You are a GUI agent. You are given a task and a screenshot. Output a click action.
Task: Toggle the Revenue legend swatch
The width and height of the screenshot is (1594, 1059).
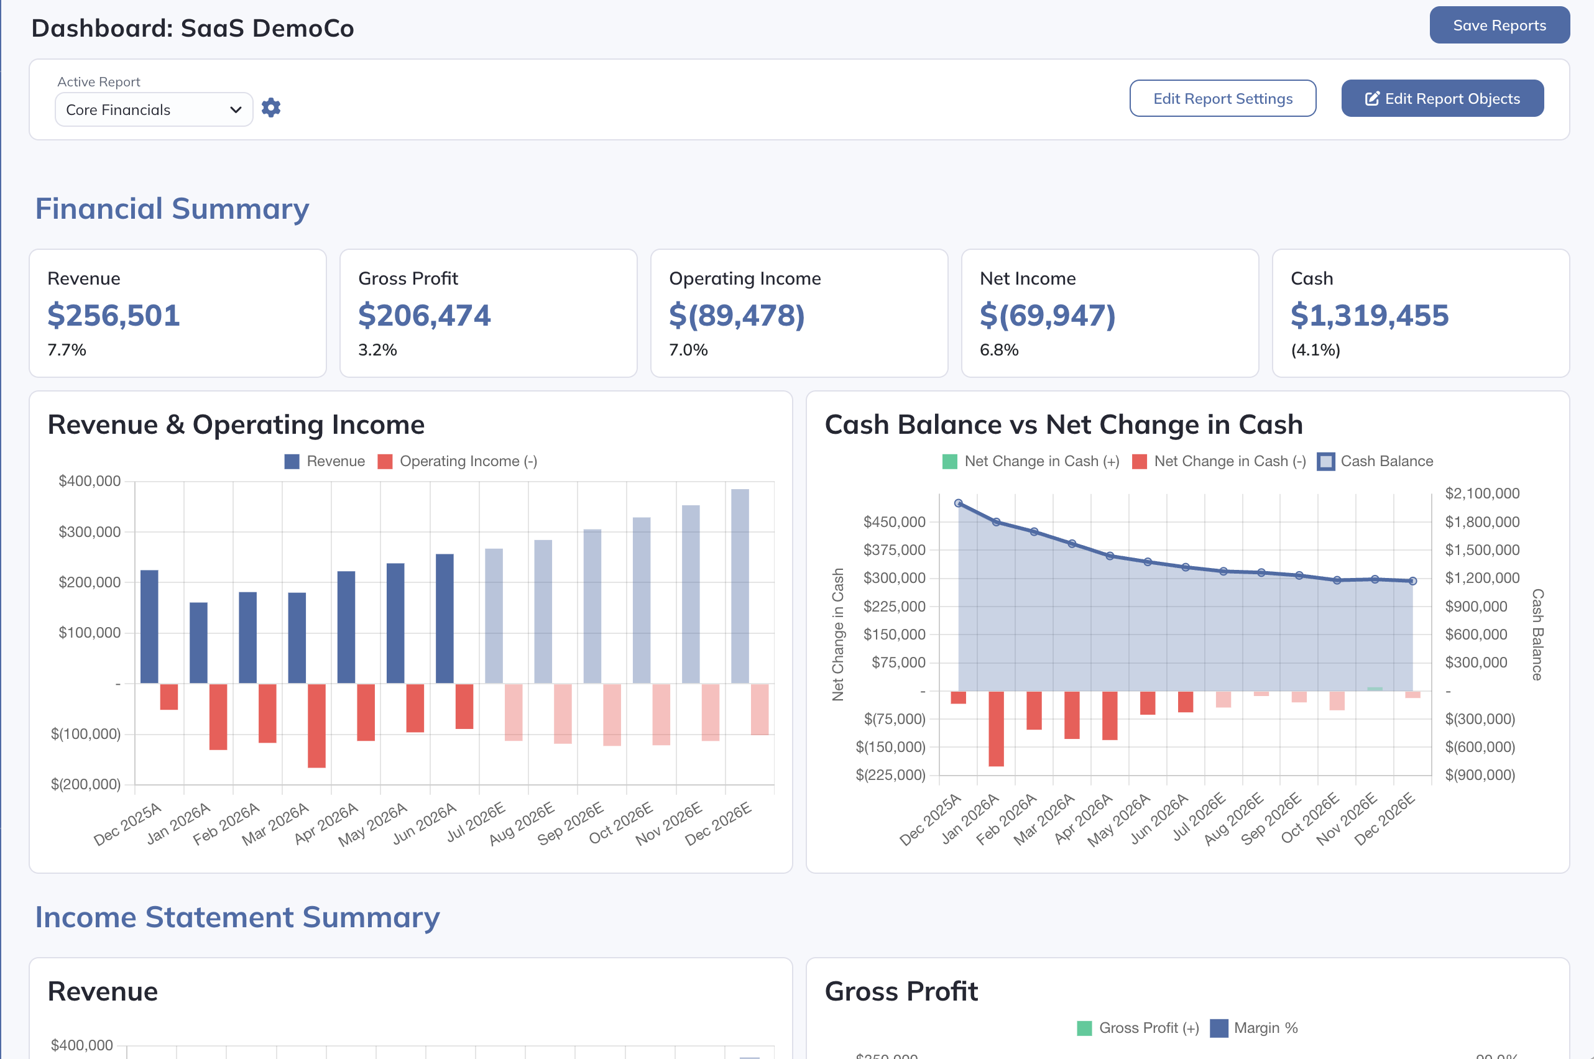tap(292, 461)
